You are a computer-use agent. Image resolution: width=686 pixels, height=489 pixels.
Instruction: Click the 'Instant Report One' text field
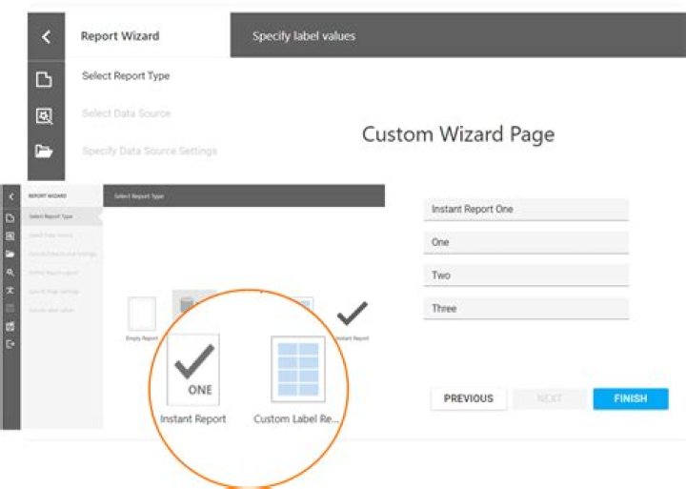pos(525,209)
